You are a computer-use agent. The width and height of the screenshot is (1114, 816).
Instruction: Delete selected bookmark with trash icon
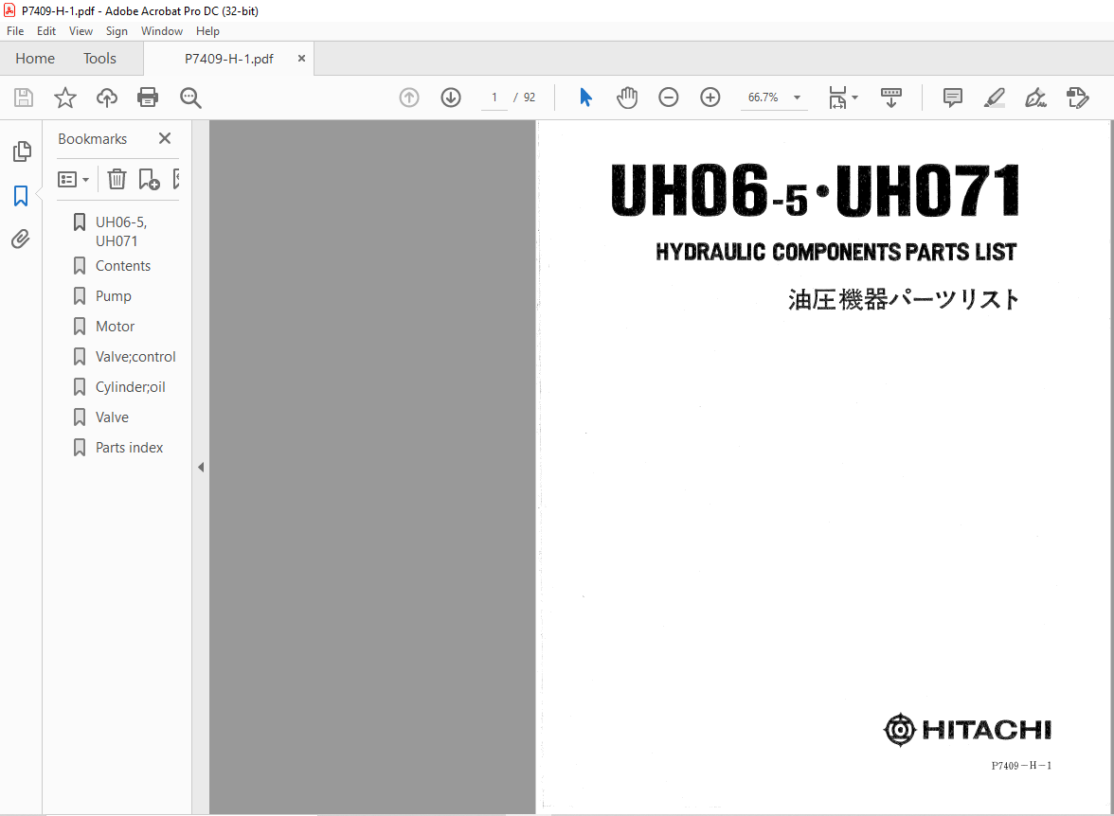[x=117, y=179]
